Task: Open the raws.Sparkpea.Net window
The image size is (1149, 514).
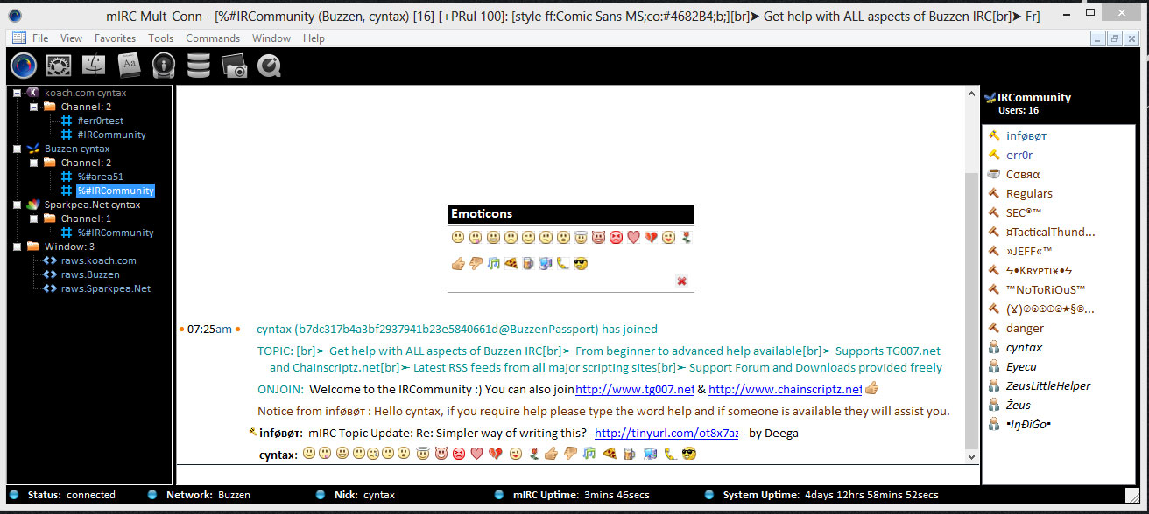Action: coord(105,288)
